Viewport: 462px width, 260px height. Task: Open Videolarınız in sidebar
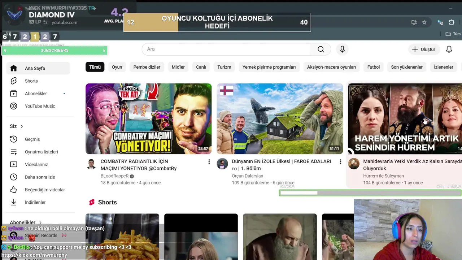click(38, 164)
